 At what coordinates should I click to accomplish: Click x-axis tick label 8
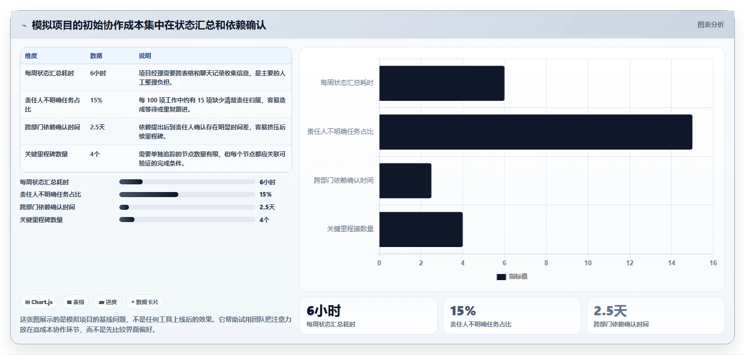(546, 263)
